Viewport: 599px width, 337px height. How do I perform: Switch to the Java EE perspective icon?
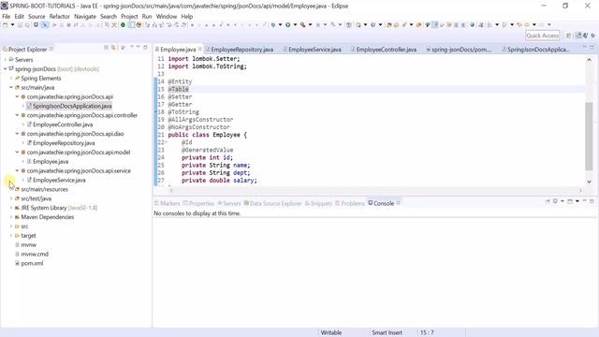tap(579, 36)
